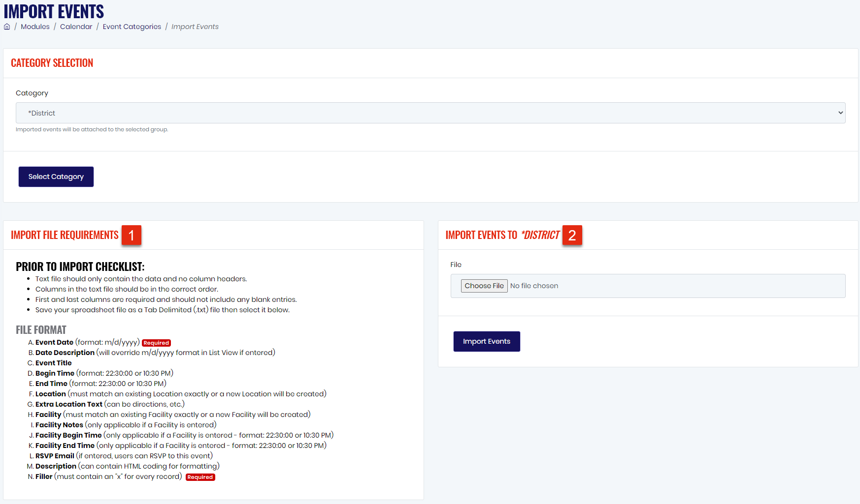Click 'Imported events will be attached' hint
This screenshot has width=860, height=504.
point(92,129)
